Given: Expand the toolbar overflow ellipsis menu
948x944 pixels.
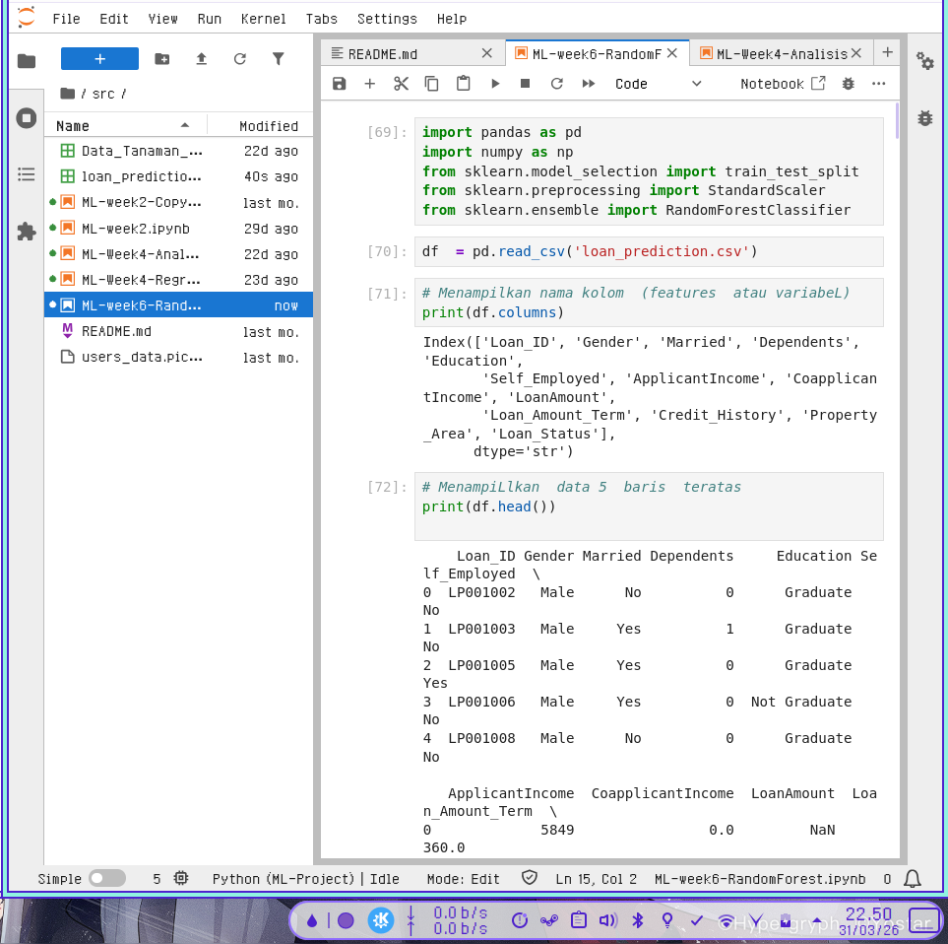Looking at the screenshot, I should (x=879, y=84).
